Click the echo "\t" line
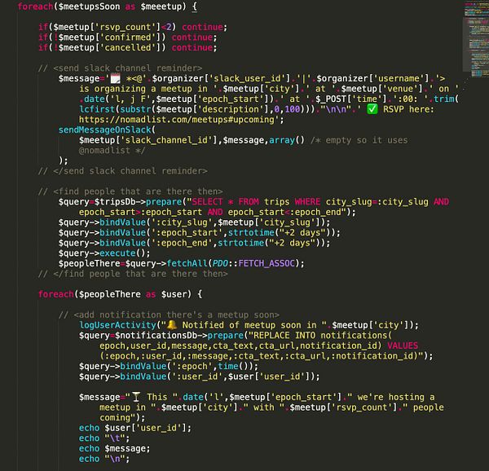Viewport: 489px width, 471px height. point(104,438)
